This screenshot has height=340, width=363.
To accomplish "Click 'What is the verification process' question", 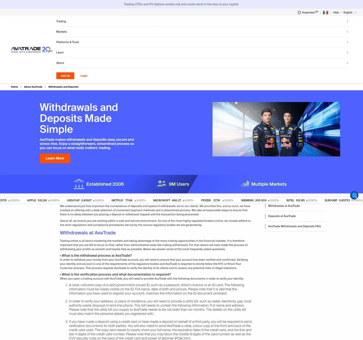I will point(116,274).
